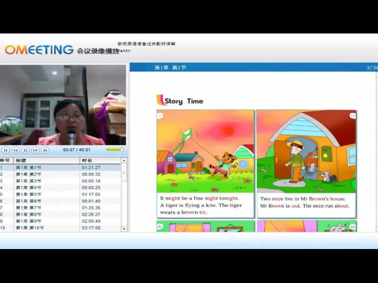Jump to 第1章 第7节 lasting 01:35.36

[x=28, y=208]
